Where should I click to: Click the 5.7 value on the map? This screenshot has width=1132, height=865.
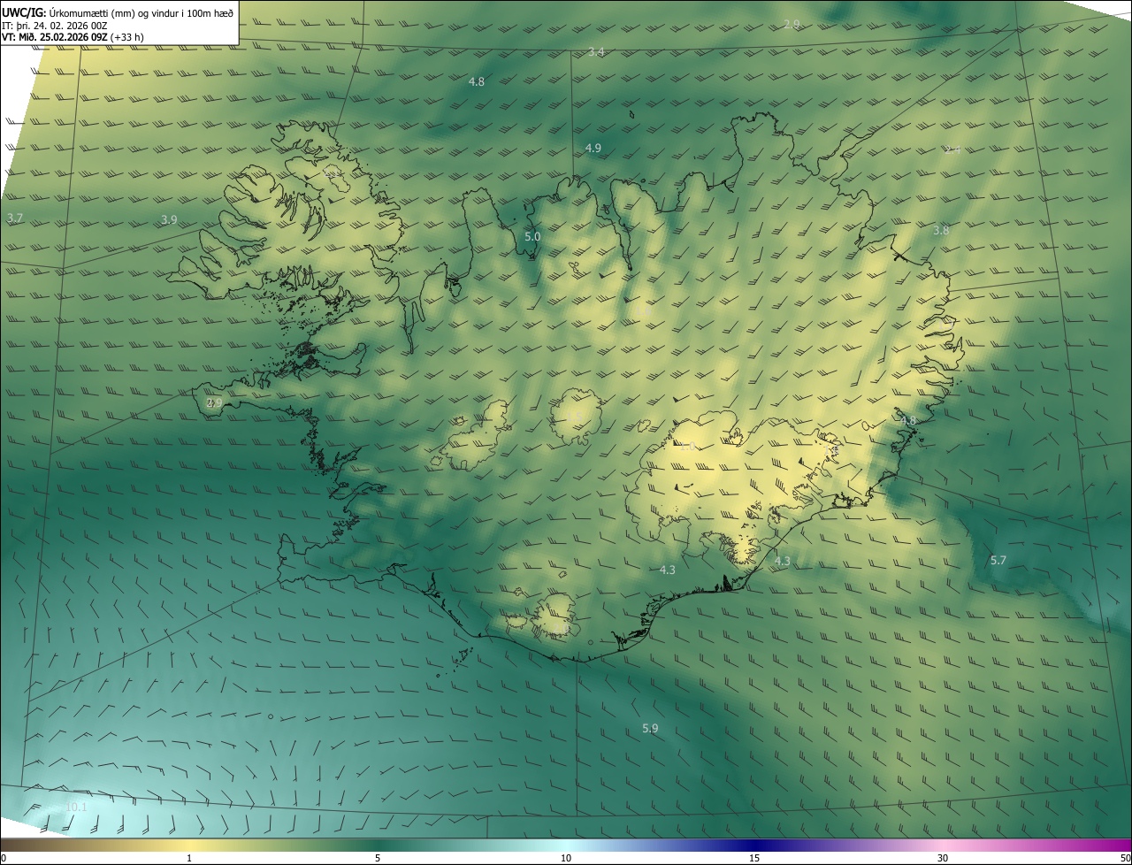coord(998,560)
